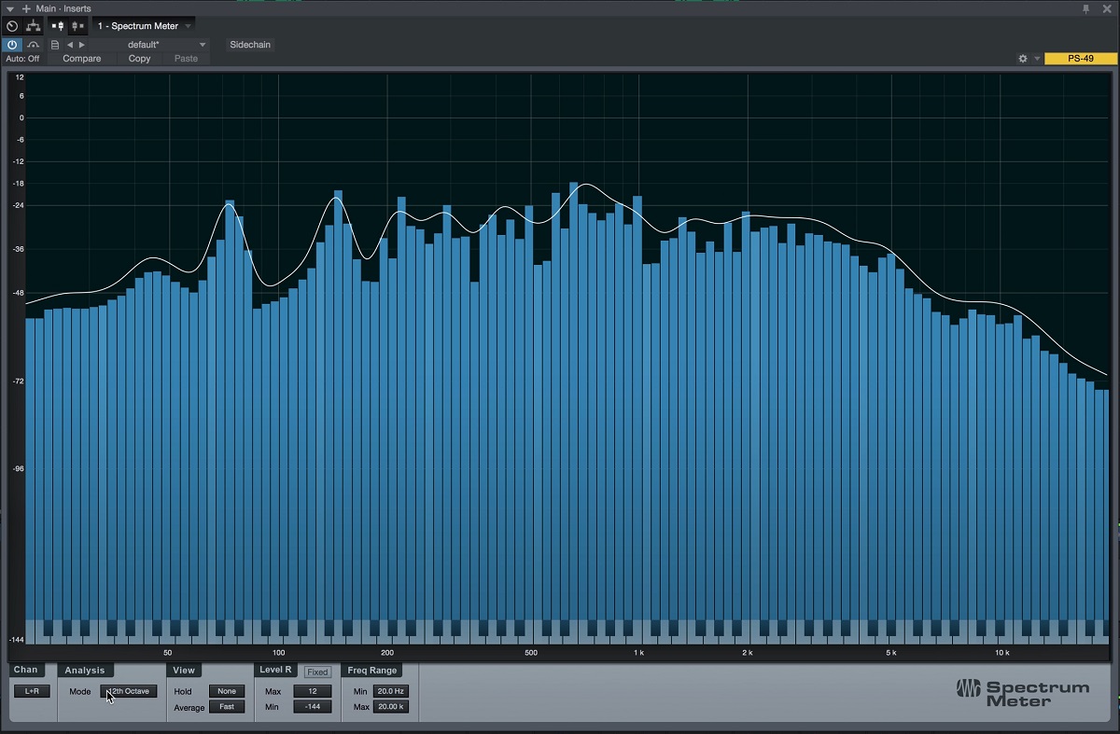Click the channel editor routing icon
This screenshot has width=1120, height=734.
click(x=33, y=26)
